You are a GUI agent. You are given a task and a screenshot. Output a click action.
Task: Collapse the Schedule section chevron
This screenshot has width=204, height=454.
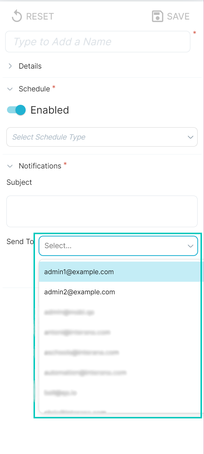(x=10, y=89)
